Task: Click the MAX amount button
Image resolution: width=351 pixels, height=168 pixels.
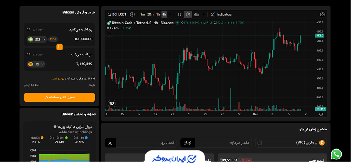Action: [53, 39]
